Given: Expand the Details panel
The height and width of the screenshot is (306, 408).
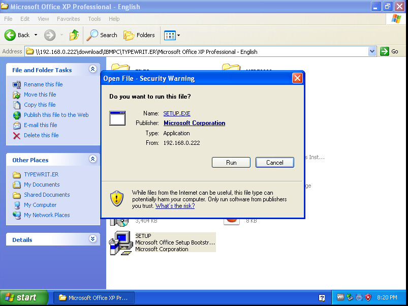Looking at the screenshot, I should pos(93,239).
